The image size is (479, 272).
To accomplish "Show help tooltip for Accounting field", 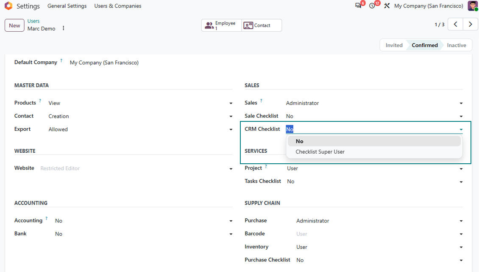I will point(47,218).
